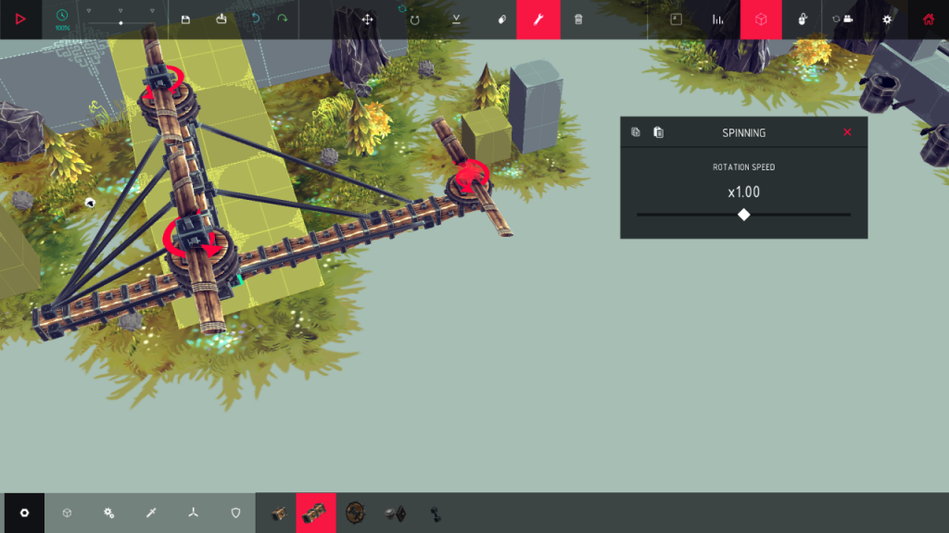Viewport: 949px width, 533px height.
Task: Open the paint bucket skin tool
Action: (x=500, y=19)
